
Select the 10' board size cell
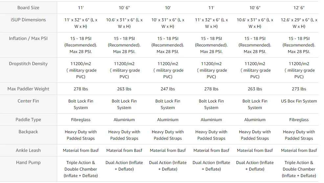[168, 8]
